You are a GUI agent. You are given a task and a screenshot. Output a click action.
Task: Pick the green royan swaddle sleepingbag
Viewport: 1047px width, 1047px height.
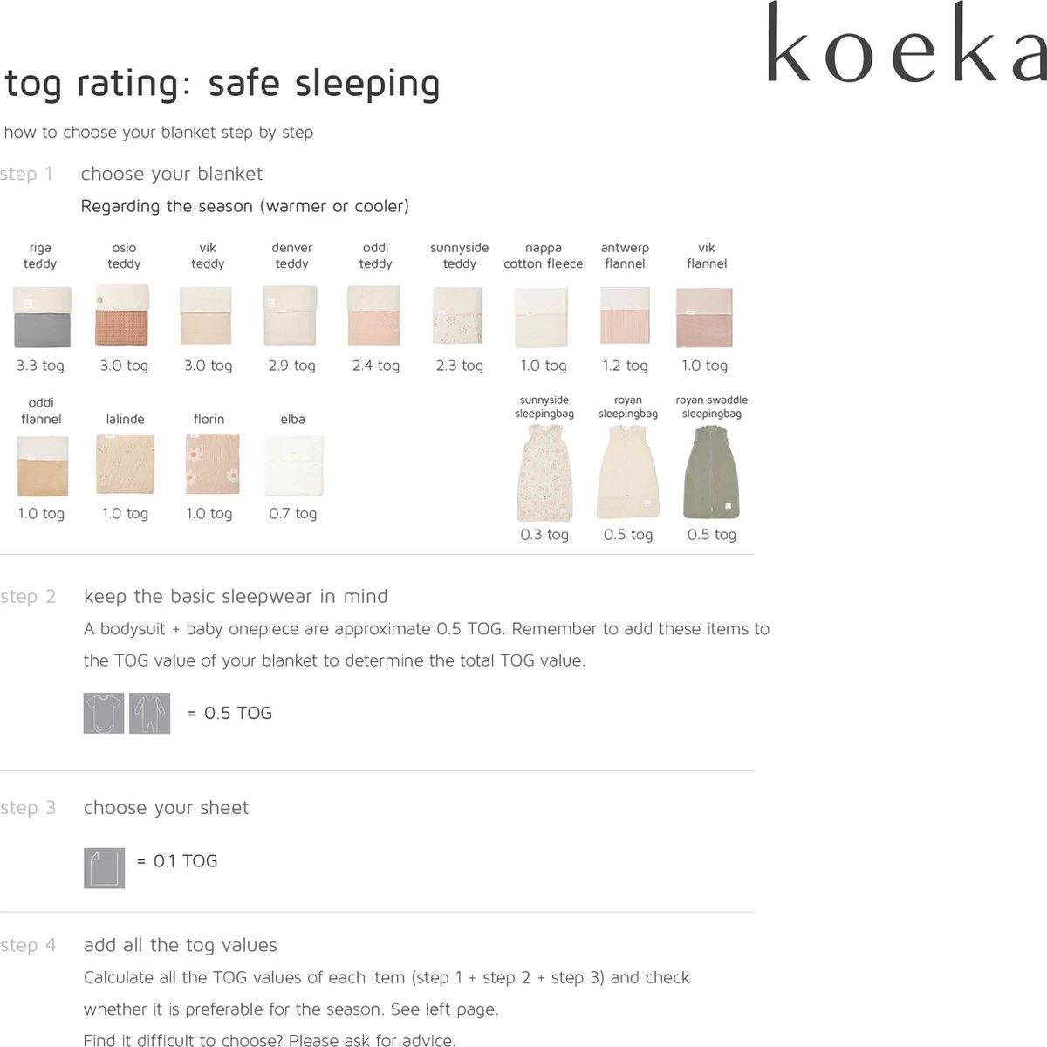(x=712, y=472)
